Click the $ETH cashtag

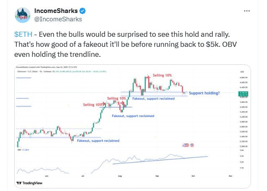tap(23, 34)
